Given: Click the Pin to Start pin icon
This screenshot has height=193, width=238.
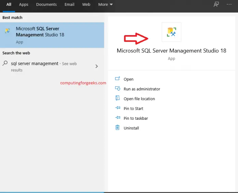Looking at the screenshot, I should coord(118,108).
